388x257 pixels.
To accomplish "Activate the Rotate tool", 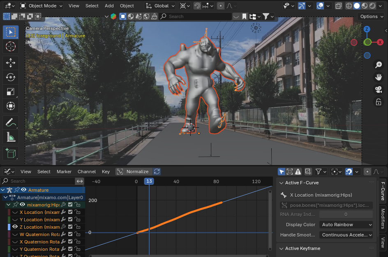I will click(x=11, y=77).
